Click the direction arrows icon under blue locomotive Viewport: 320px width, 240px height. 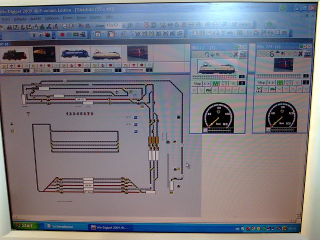coord(71,65)
